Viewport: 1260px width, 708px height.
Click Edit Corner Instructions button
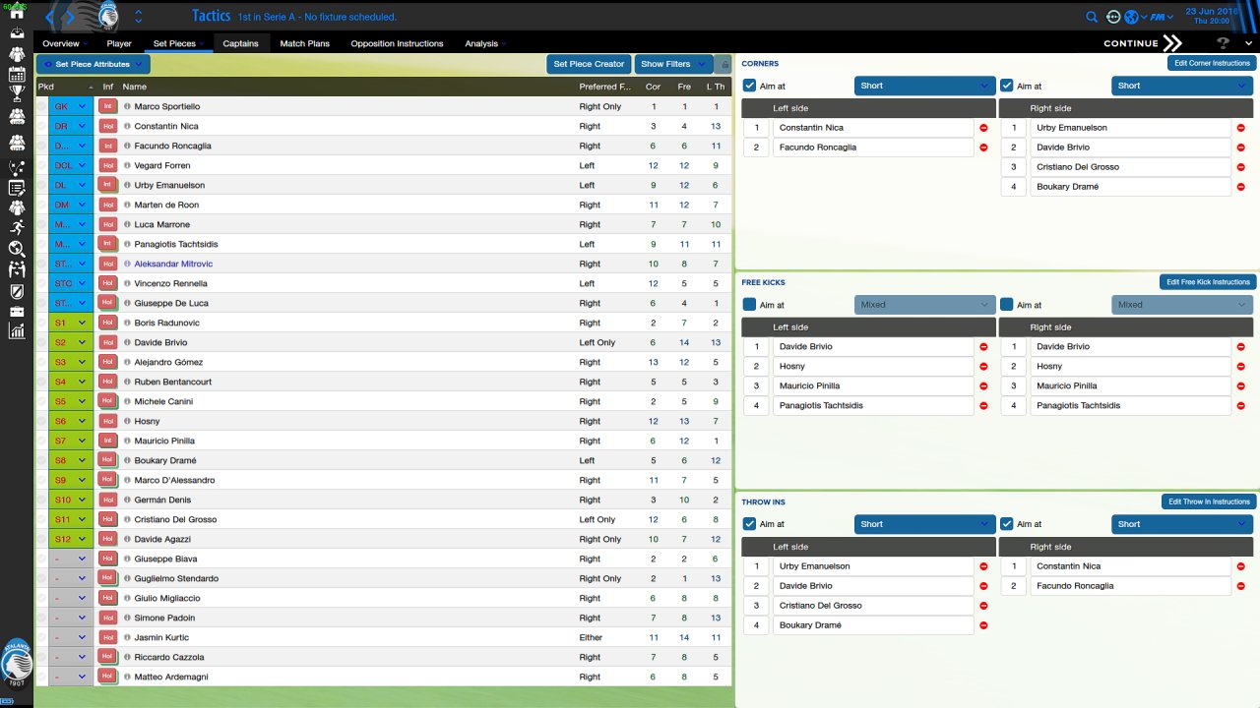click(x=1211, y=63)
